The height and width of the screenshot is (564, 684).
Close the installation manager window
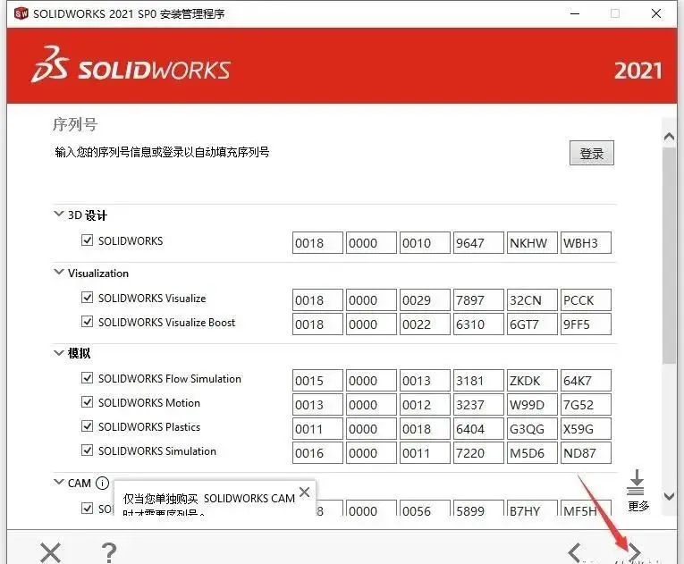pos(655,13)
